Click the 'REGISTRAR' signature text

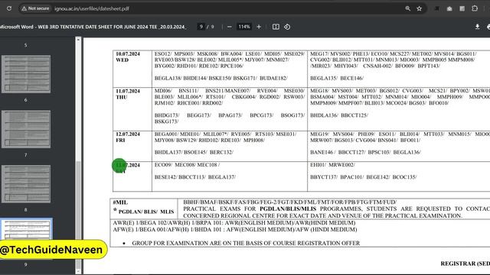pos(465,264)
